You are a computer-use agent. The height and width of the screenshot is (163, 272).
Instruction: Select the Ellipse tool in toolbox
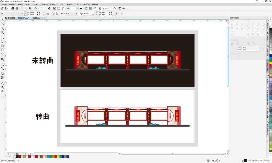pyautogui.click(x=2, y=50)
